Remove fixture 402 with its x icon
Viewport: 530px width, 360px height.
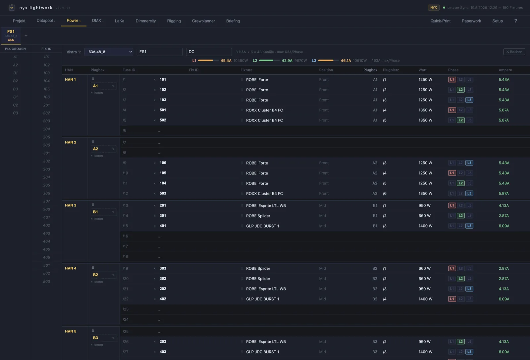[x=154, y=299]
